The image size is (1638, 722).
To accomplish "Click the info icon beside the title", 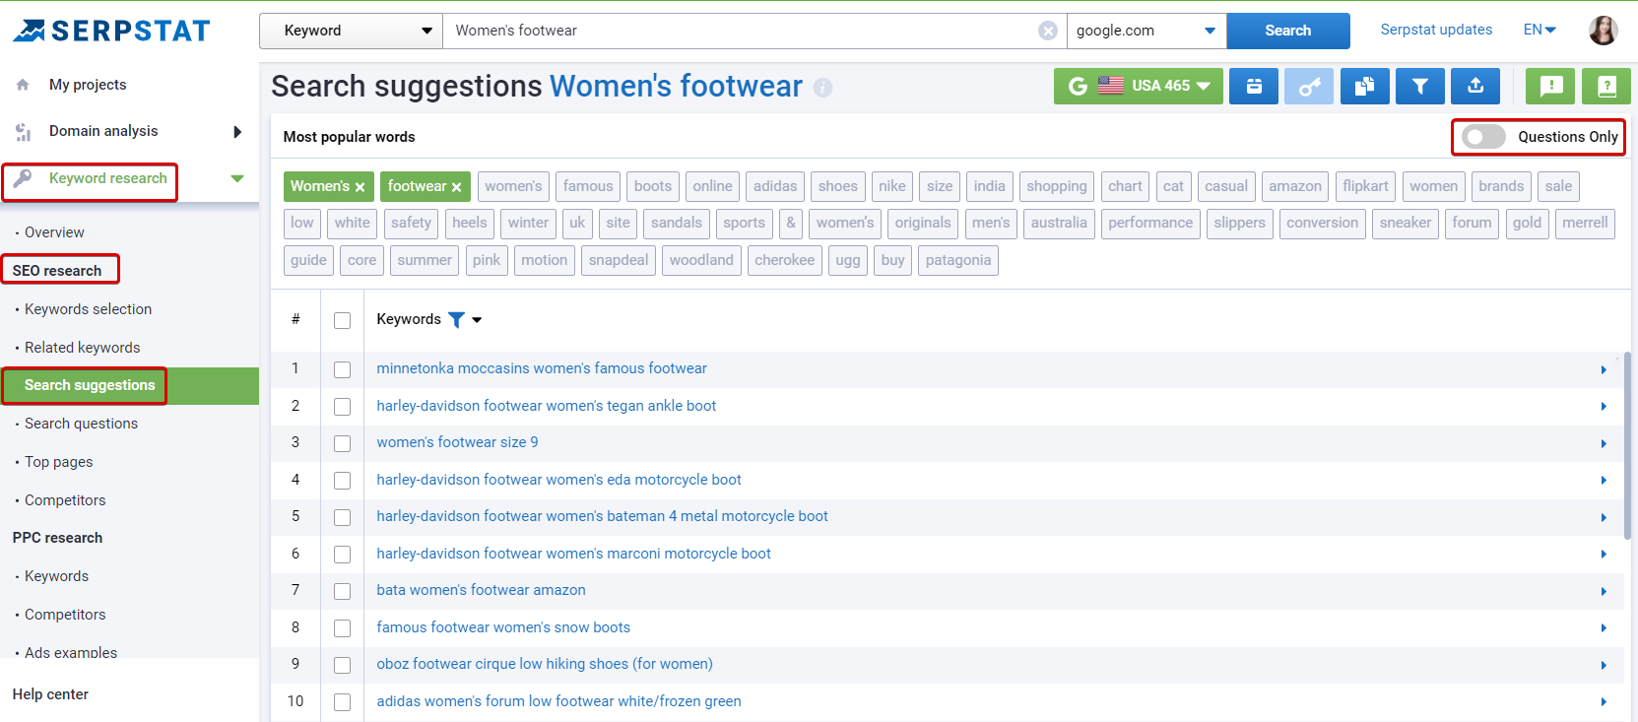I will (x=822, y=88).
